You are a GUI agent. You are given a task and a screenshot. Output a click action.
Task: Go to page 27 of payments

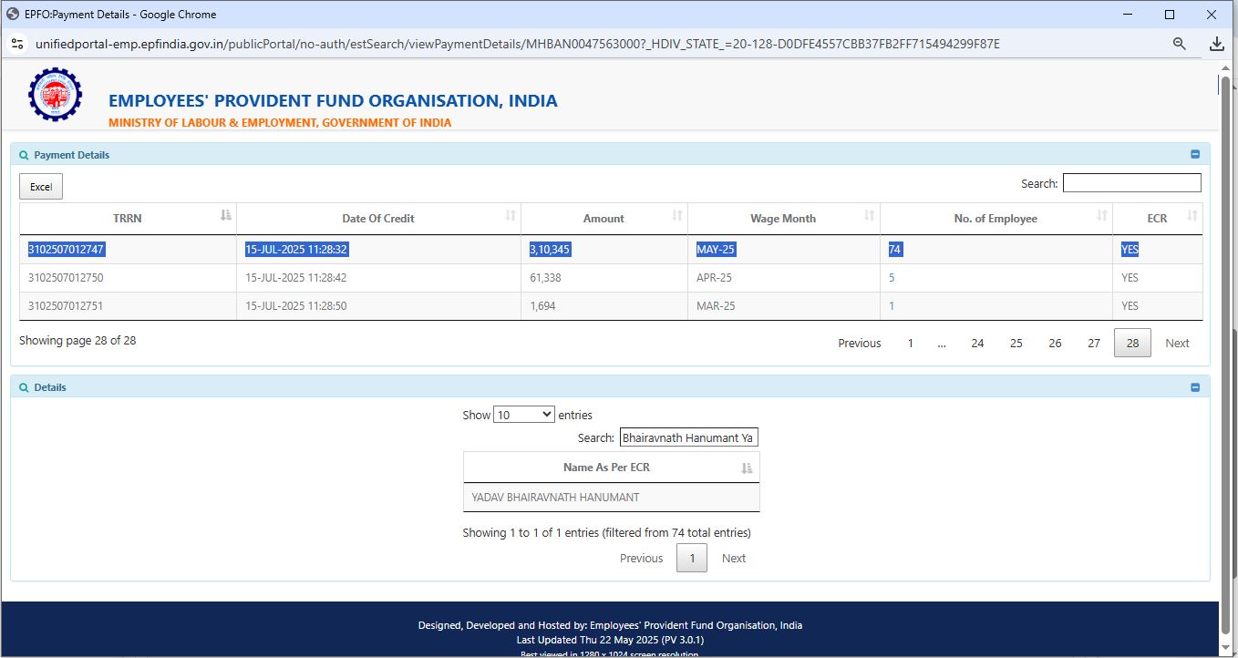[1094, 344]
